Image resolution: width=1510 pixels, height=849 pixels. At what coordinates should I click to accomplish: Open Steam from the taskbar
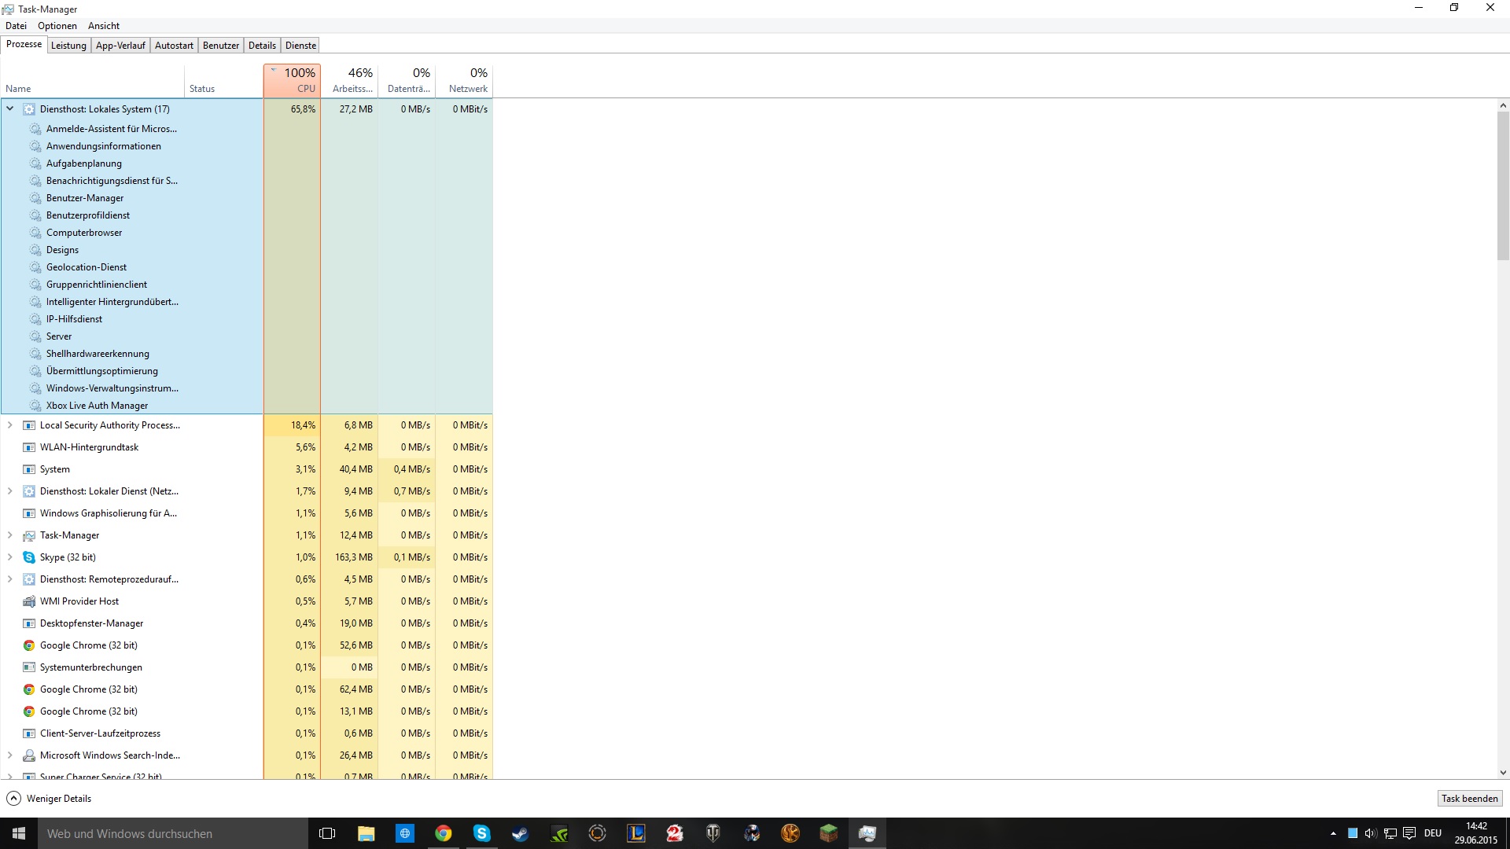click(x=520, y=833)
